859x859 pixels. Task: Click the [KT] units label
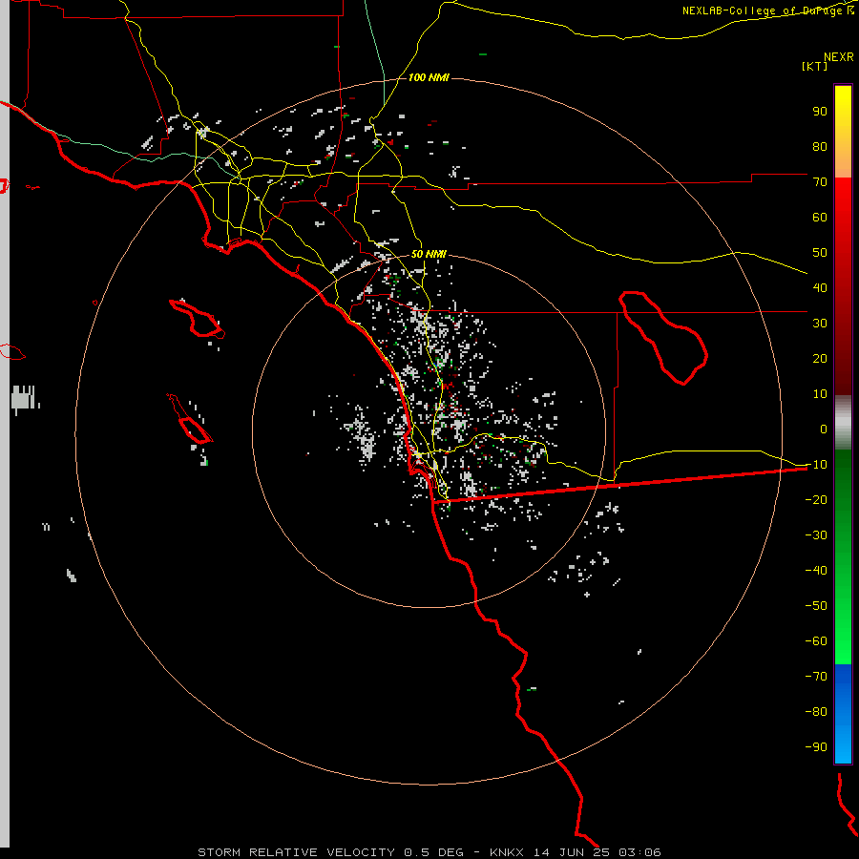[x=815, y=66]
